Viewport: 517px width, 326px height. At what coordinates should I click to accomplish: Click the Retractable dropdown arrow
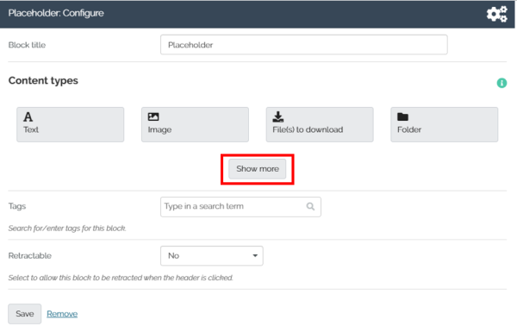(x=255, y=256)
